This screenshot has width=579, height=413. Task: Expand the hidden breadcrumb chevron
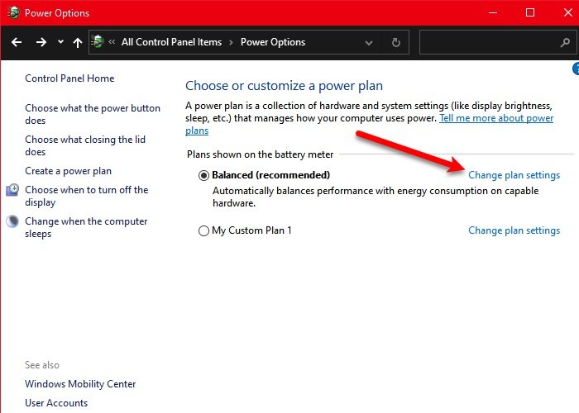pyautogui.click(x=112, y=42)
